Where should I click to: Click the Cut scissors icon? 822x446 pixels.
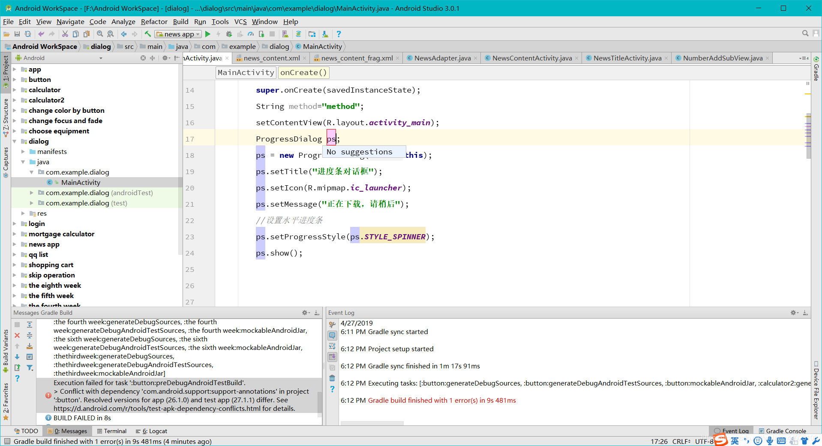click(65, 34)
